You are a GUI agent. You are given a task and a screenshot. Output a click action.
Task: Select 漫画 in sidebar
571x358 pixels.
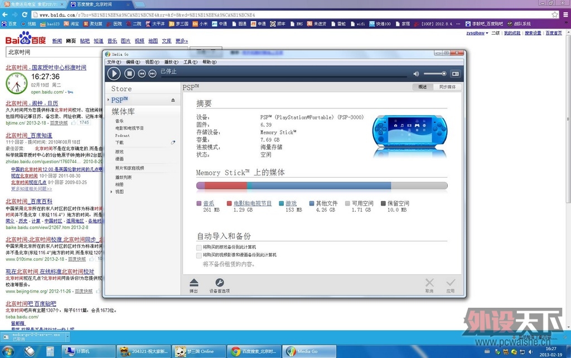(119, 159)
